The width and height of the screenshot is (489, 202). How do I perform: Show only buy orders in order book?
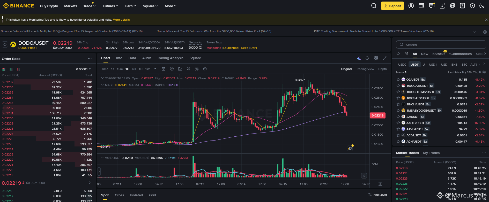pos(11,69)
